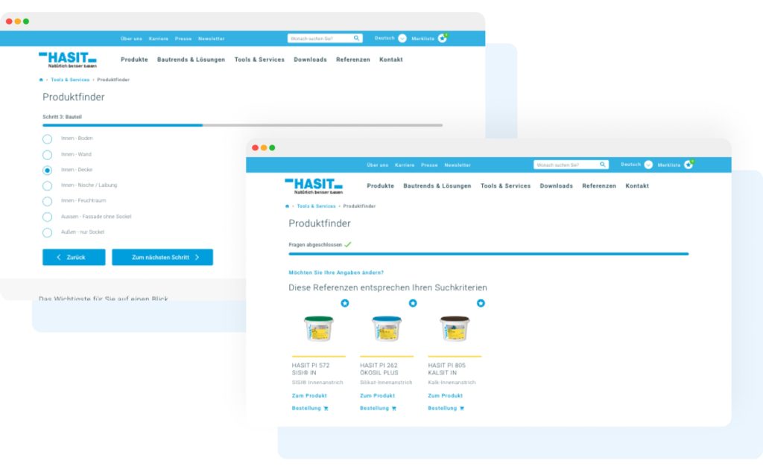Viewport: 763px width, 475px height.
Task: Click the search magnifier icon in the Bauteil step window
Action: (x=357, y=38)
